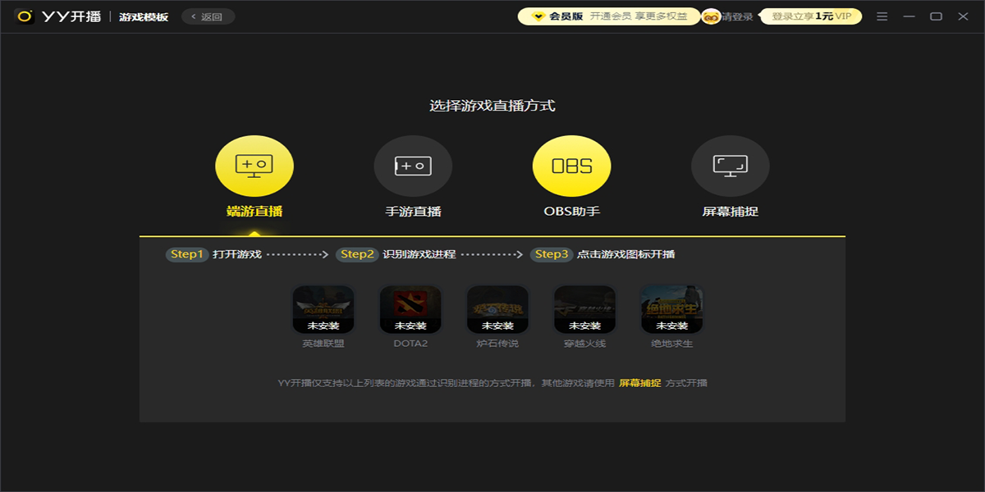Select the 穿越火线 game thumbnail

tap(584, 309)
